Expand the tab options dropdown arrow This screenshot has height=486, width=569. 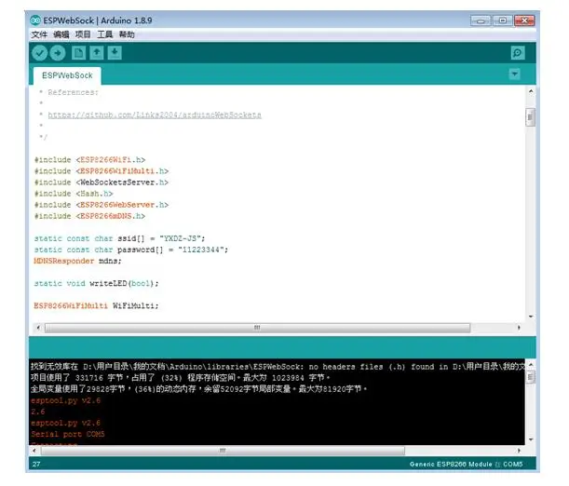point(515,74)
